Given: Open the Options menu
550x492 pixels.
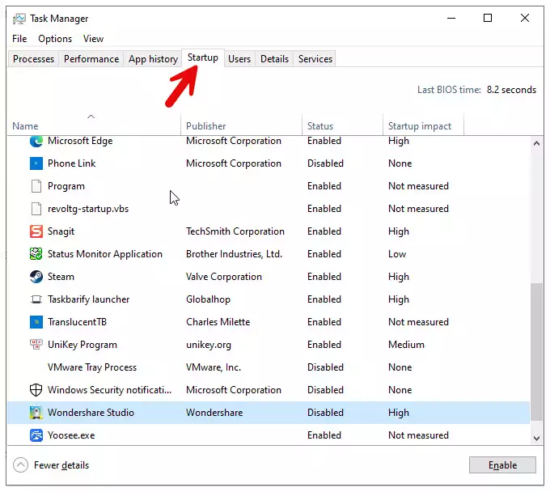Looking at the screenshot, I should 55,39.
